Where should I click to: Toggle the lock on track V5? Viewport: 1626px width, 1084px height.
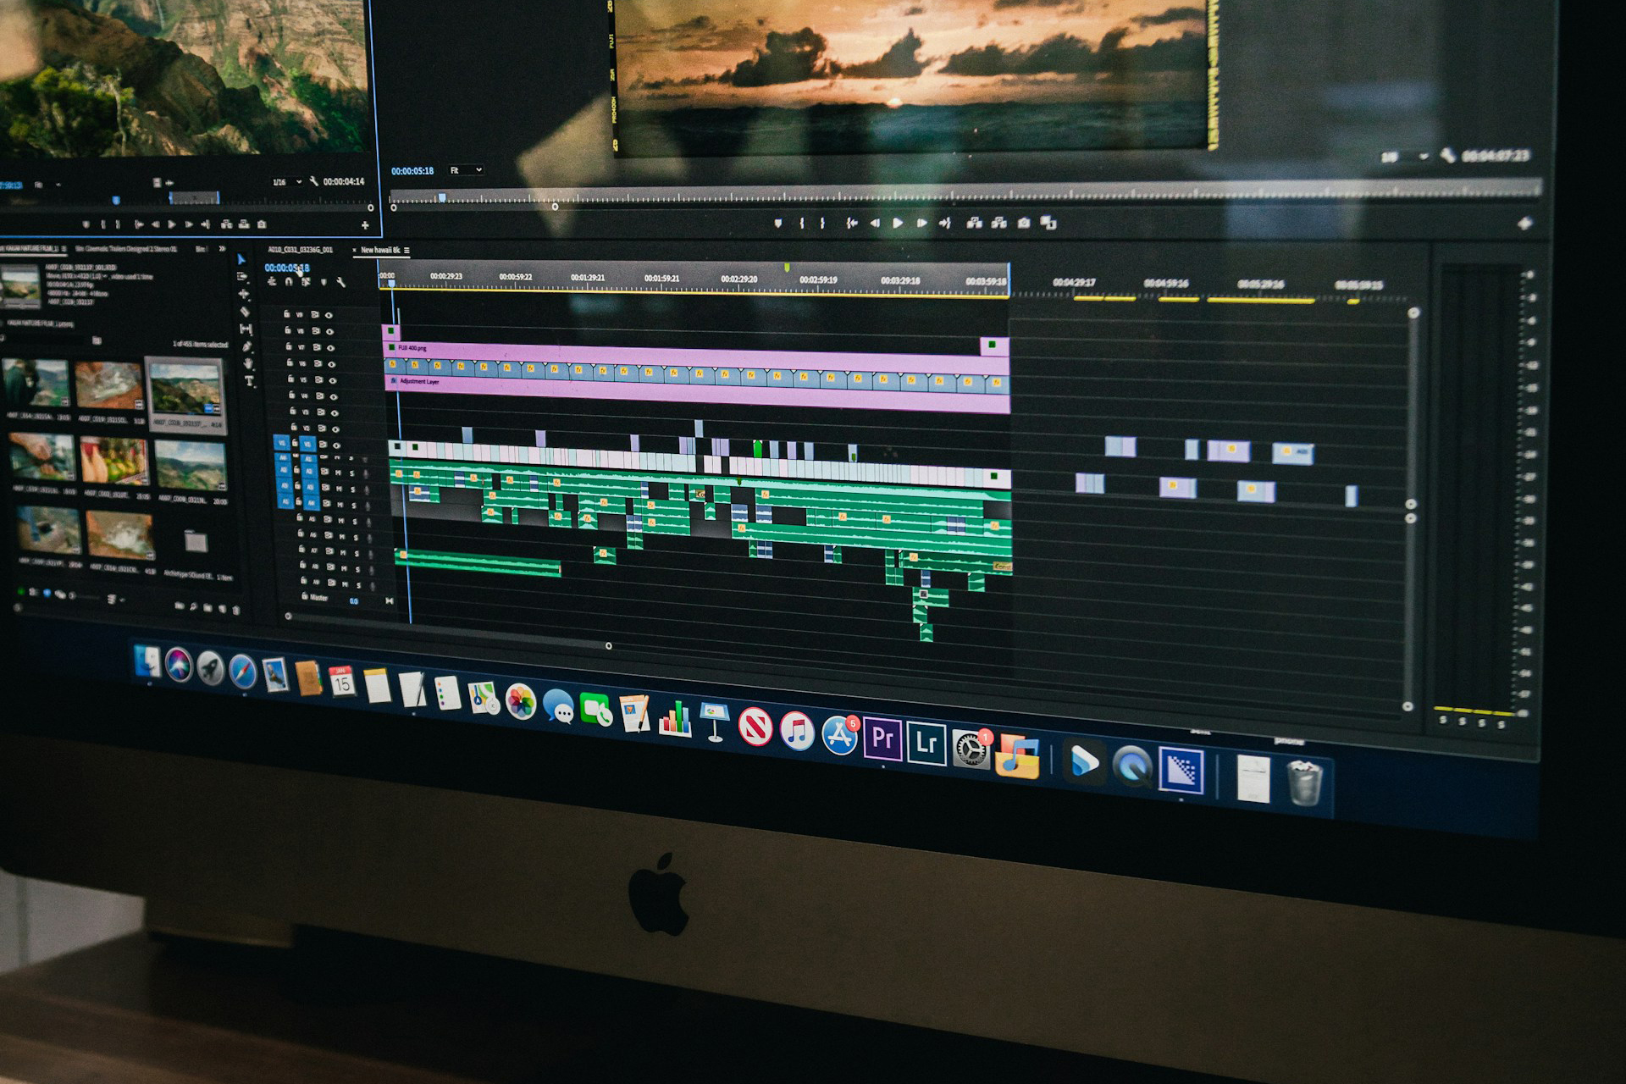tap(290, 379)
